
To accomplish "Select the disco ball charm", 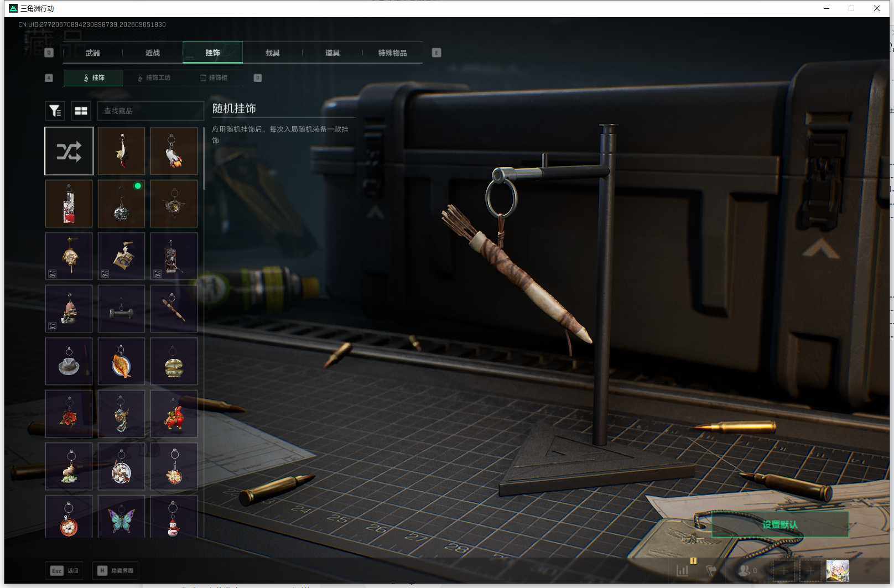I will (x=122, y=204).
